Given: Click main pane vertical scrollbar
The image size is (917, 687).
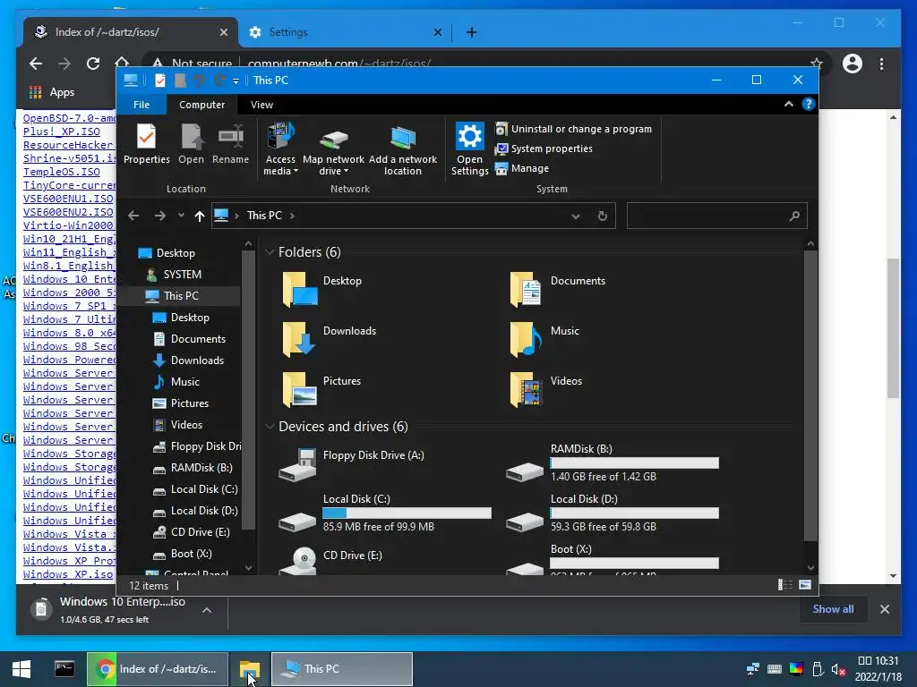Looking at the screenshot, I should point(810,395).
